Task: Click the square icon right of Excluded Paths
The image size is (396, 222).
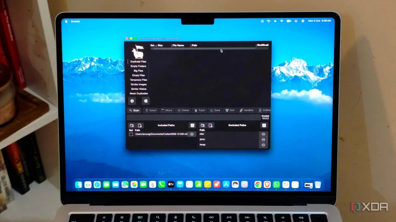Action: tap(264, 125)
